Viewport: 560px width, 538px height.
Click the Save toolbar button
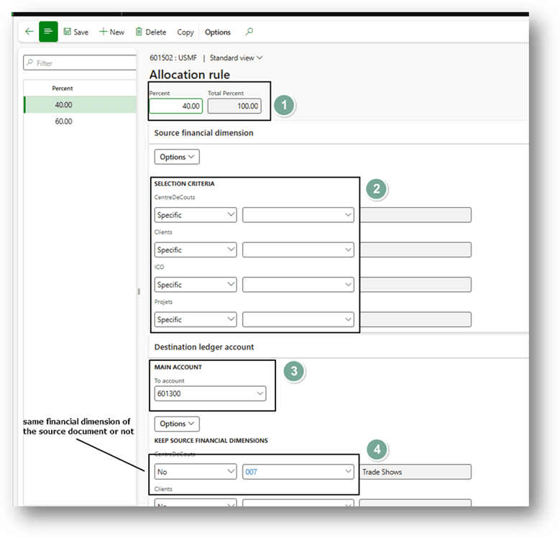(x=75, y=32)
